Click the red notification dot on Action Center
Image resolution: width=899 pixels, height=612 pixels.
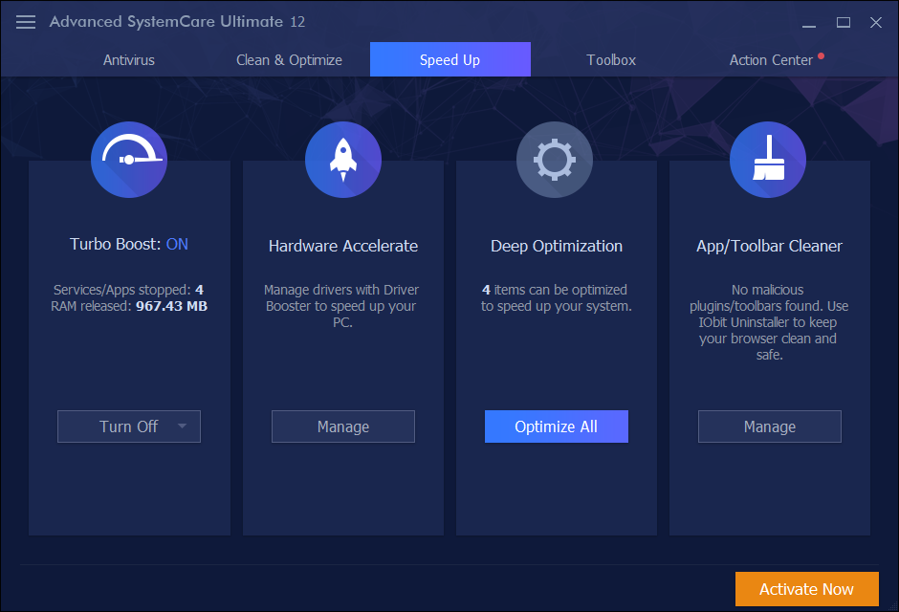(x=821, y=56)
